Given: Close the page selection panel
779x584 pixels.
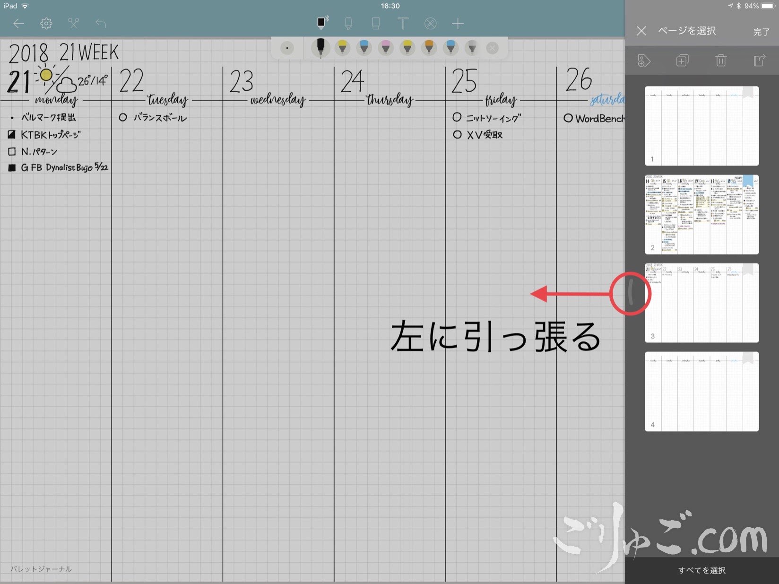Looking at the screenshot, I should pos(641,31).
